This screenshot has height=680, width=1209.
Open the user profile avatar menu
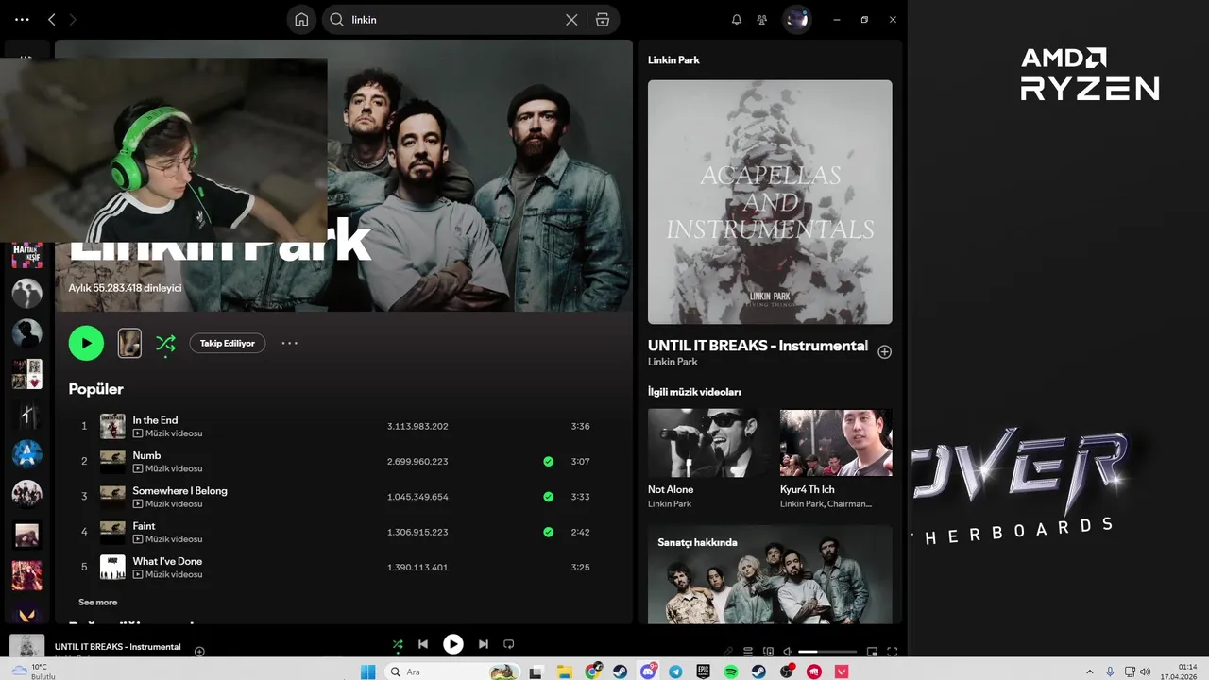797,19
